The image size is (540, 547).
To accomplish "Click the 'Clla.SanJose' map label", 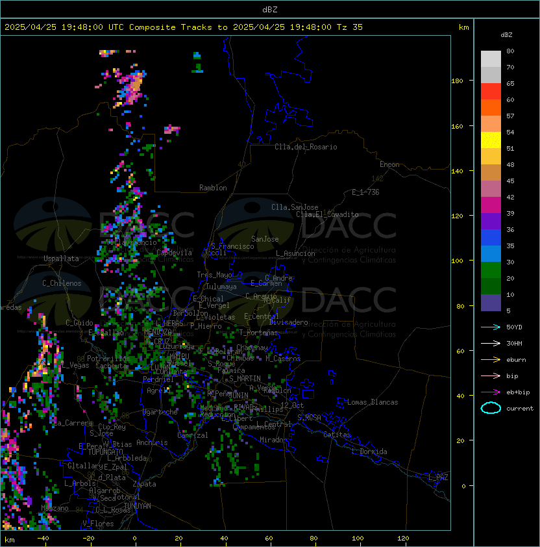I will pyautogui.click(x=295, y=207).
